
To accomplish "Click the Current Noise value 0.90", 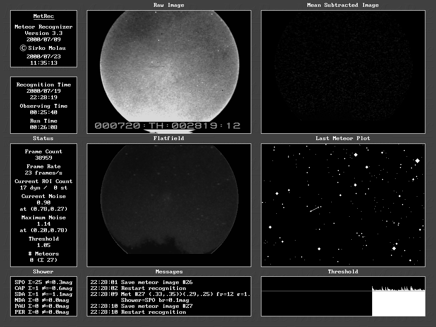I will pos(43,203).
